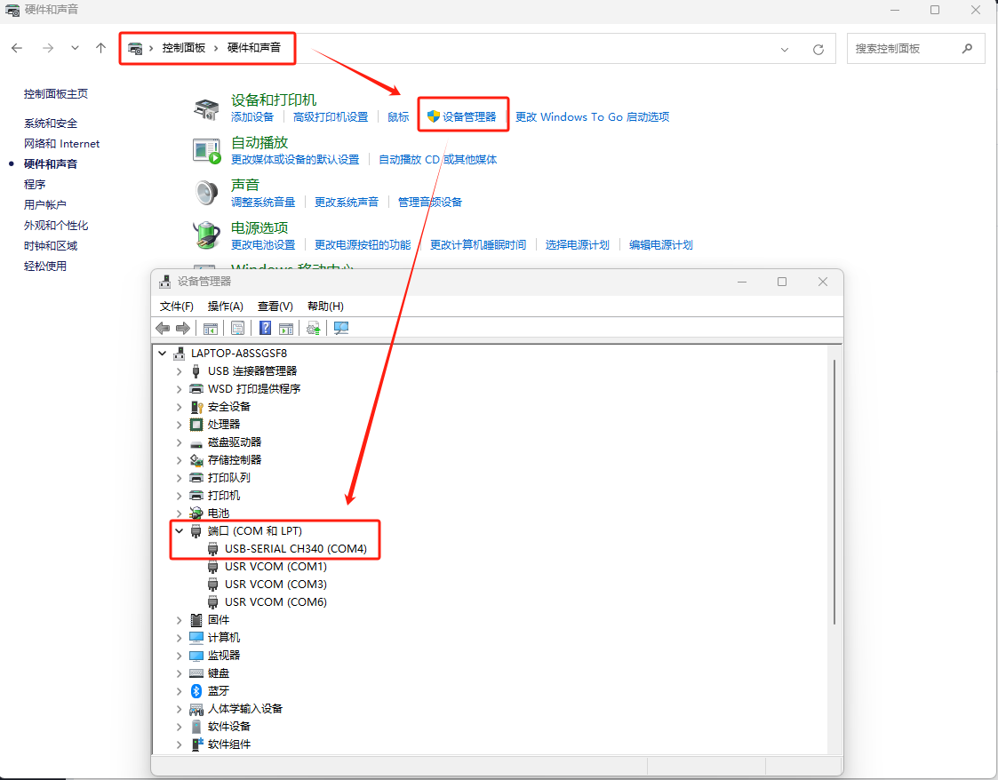Click the 声音 speaker icon

pos(206,192)
